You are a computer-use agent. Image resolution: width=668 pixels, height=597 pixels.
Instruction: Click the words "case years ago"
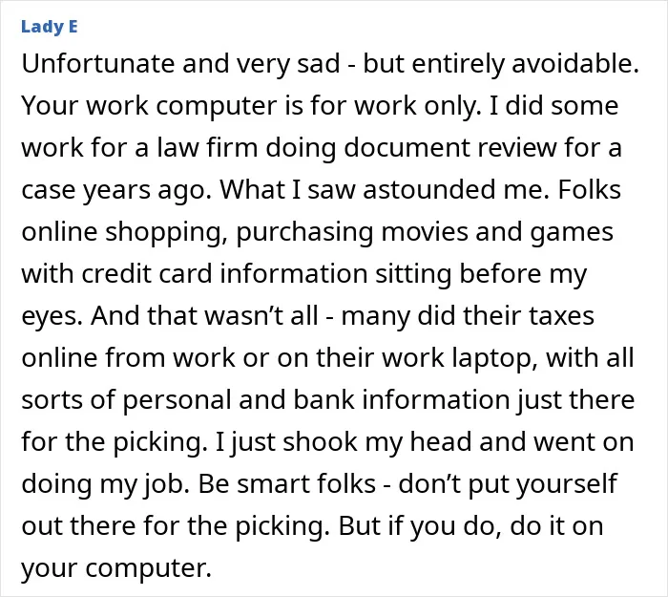tap(114, 190)
